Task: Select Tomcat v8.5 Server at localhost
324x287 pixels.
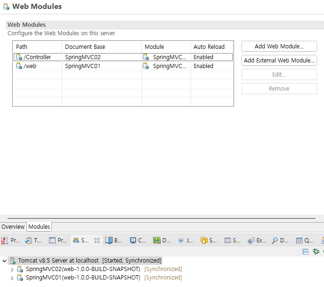Action: [58, 261]
